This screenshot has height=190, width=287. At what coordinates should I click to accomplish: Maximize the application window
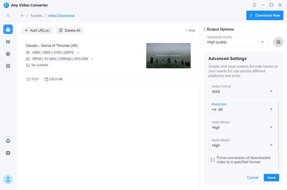(x=272, y=5)
